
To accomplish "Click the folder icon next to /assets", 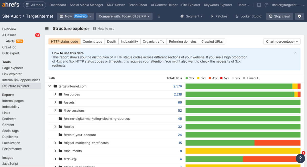I will point(60,102).
